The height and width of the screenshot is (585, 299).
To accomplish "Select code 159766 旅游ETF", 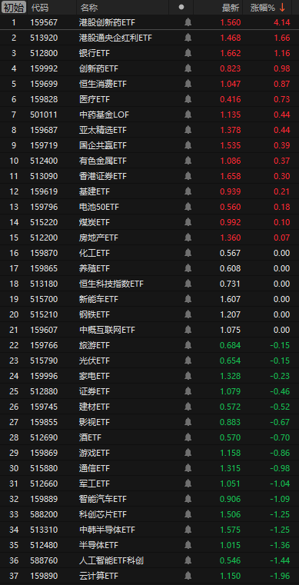I will pyautogui.click(x=44, y=345).
